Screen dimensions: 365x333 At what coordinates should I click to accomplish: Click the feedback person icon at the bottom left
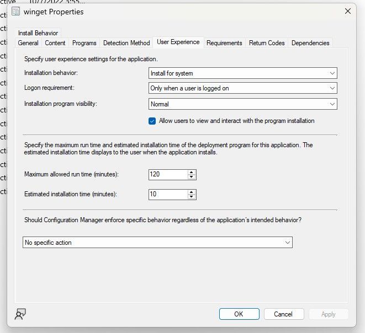tap(20, 314)
